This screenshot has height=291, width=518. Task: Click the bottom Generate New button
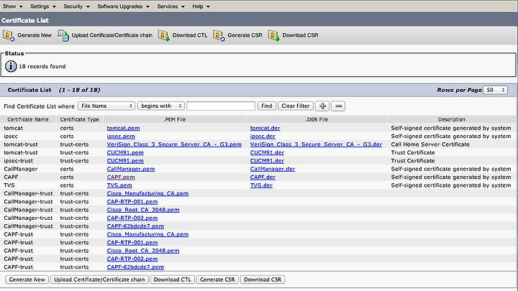pos(27,280)
